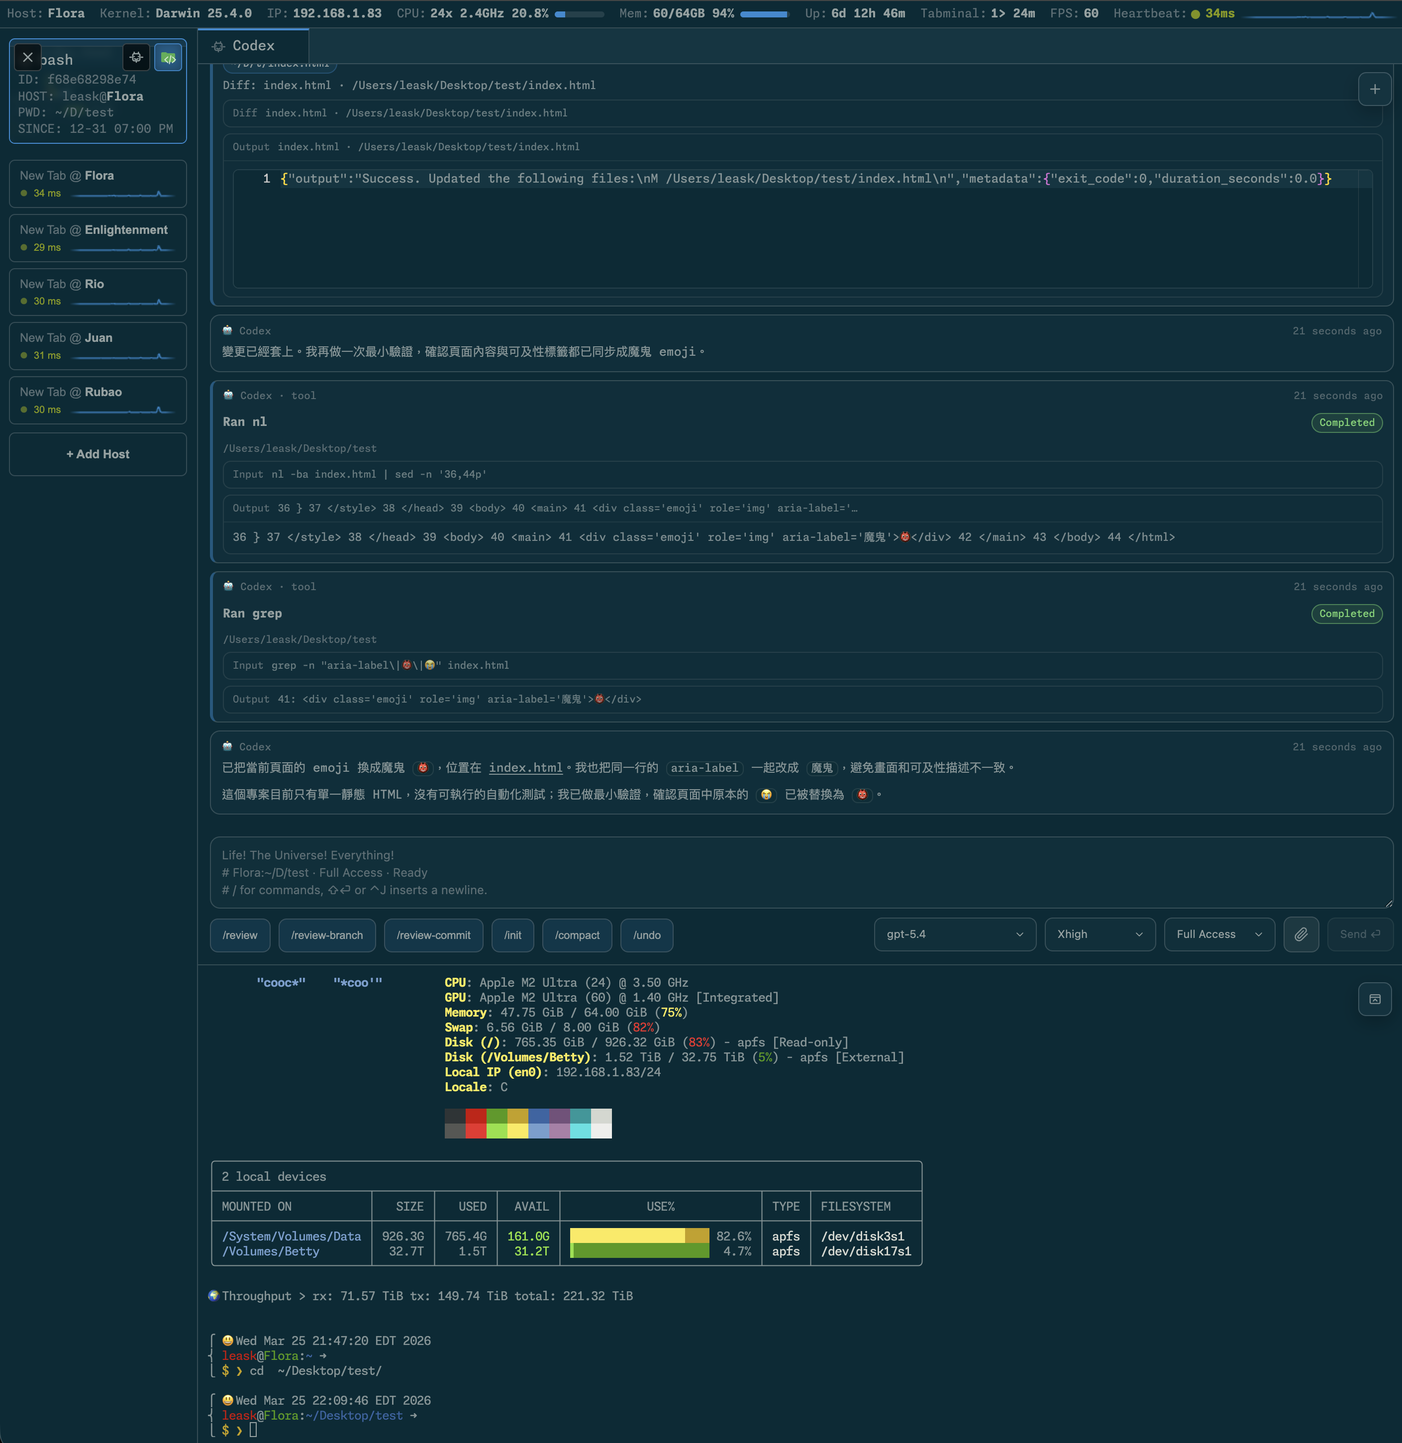Open the Full Access permissions dropdown
The height and width of the screenshot is (1443, 1402).
point(1218,934)
